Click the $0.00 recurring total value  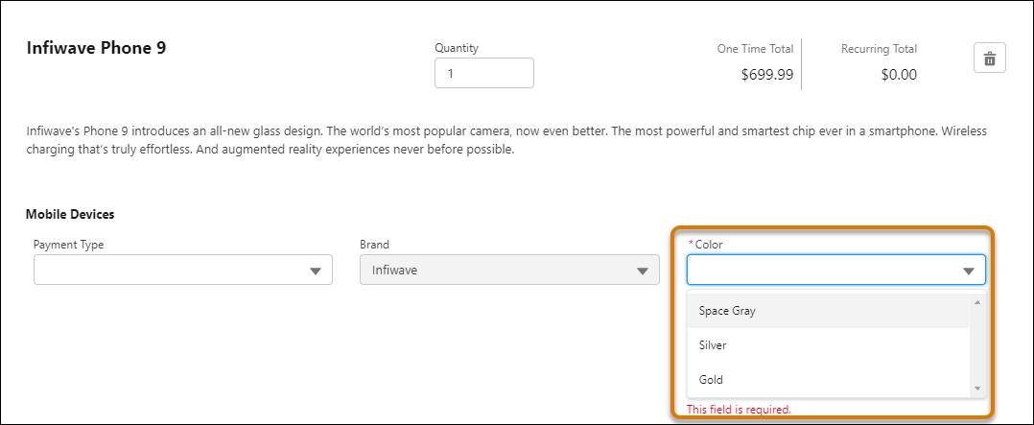[x=899, y=75]
